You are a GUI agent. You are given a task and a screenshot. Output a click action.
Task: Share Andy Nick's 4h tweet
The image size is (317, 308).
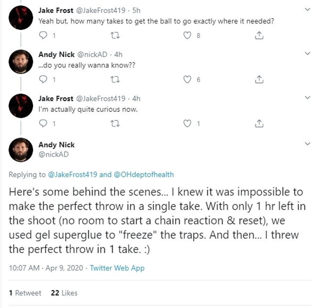258,80
